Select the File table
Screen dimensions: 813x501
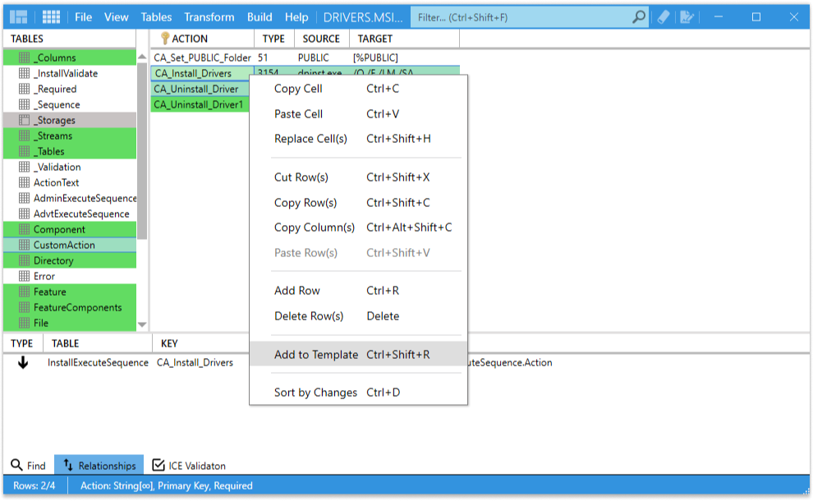click(70, 323)
